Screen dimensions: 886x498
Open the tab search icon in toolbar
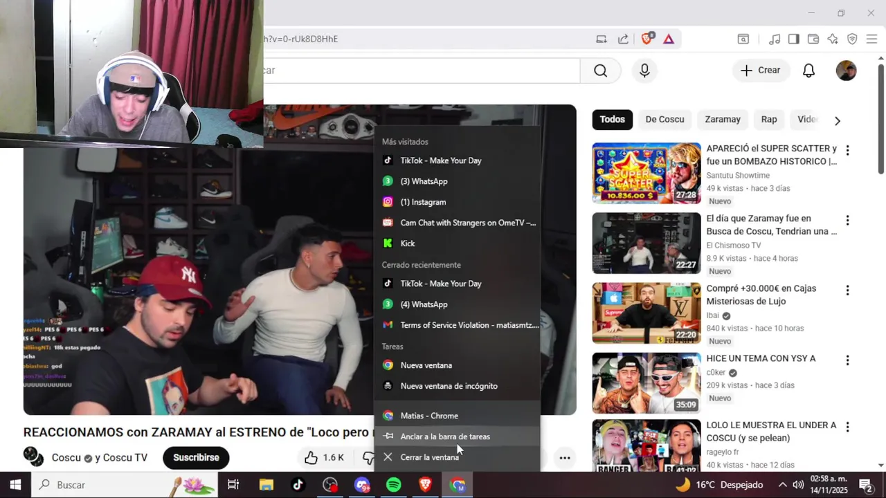(743, 39)
